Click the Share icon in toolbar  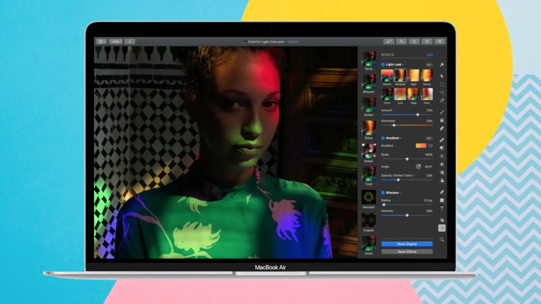click(x=427, y=41)
